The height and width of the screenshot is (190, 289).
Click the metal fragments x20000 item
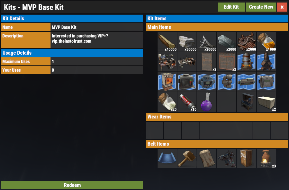point(207,42)
